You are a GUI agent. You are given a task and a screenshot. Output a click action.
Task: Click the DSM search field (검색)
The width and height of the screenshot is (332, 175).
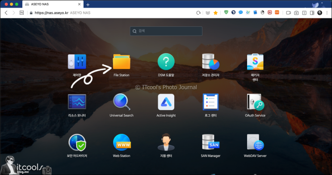[166, 31]
